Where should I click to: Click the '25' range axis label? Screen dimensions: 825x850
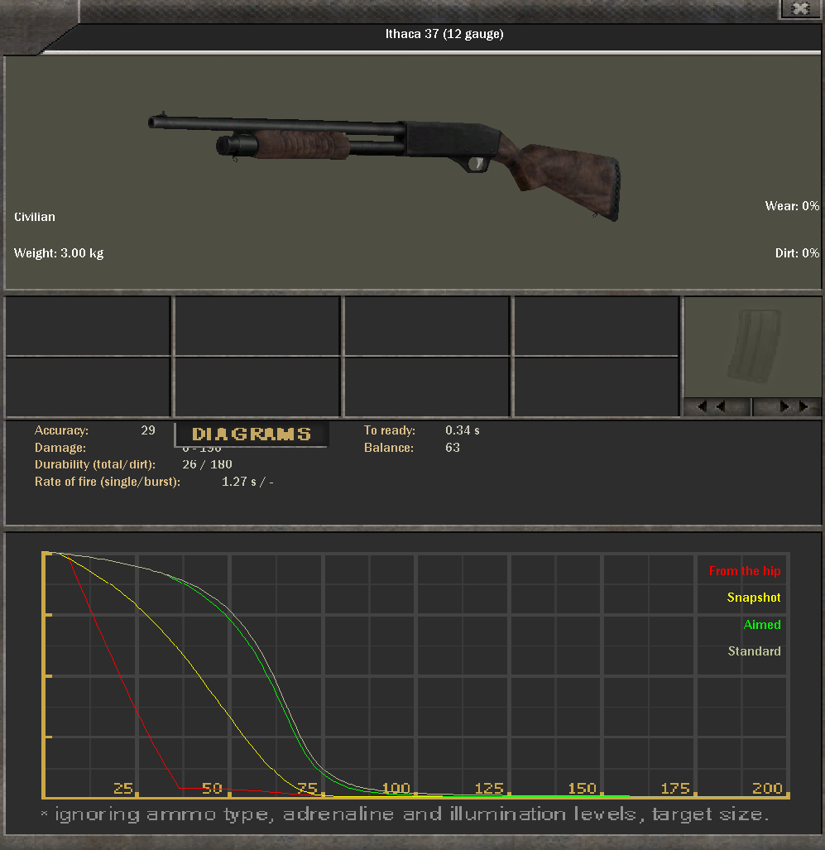[x=123, y=788]
